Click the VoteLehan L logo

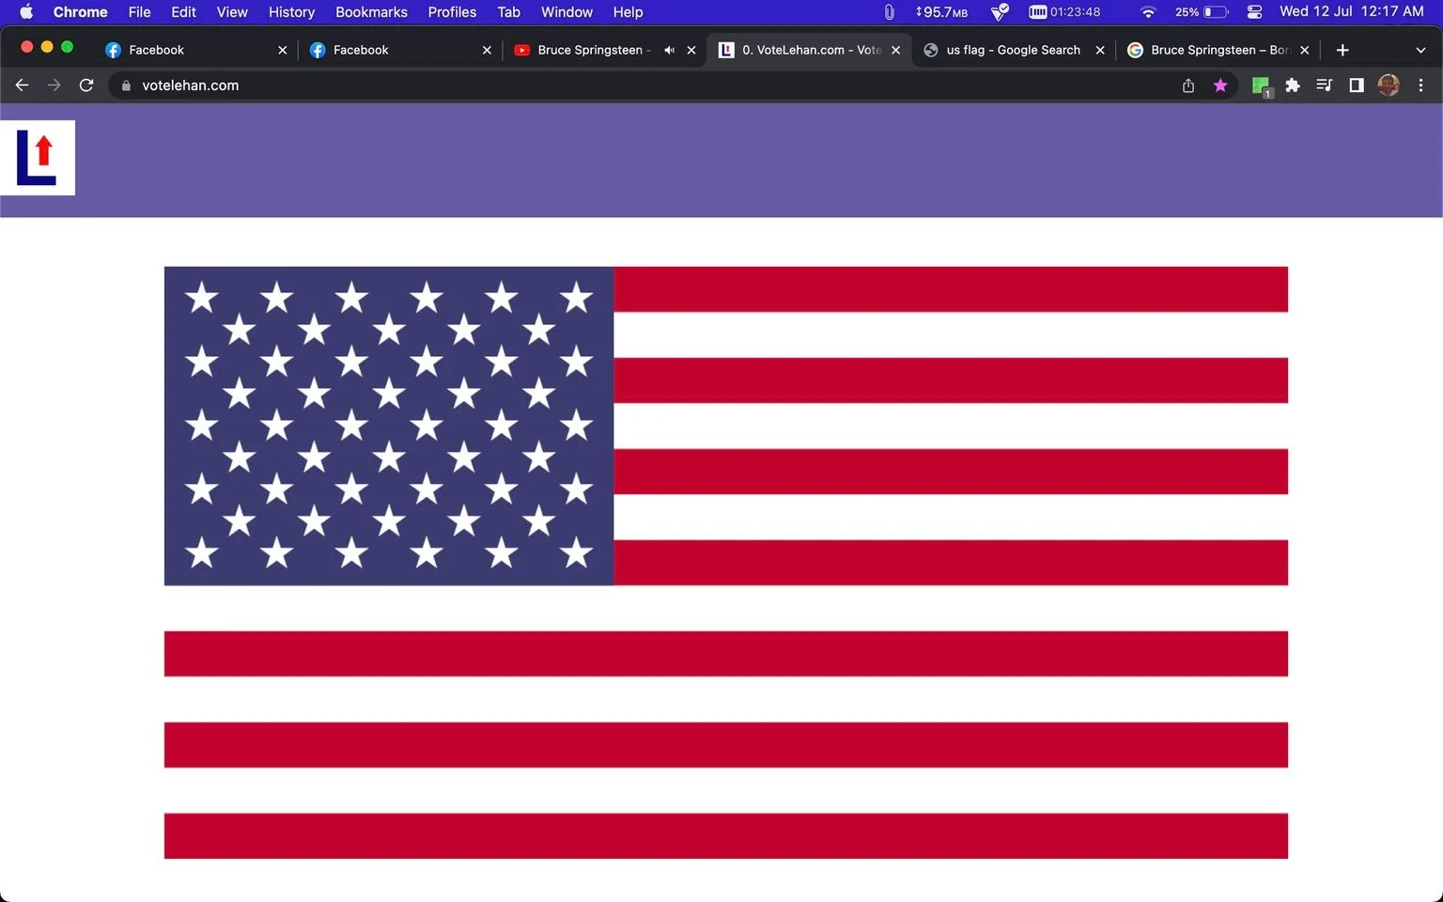[38, 158]
